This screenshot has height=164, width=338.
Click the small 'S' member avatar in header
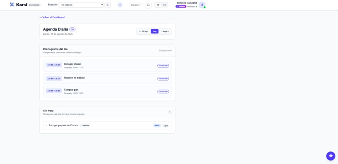[x=120, y=5]
